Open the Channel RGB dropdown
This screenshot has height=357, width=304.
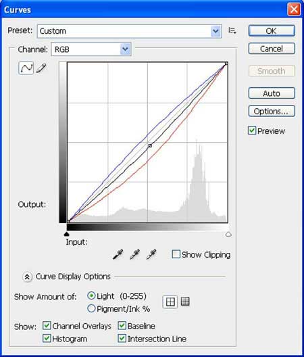point(91,49)
